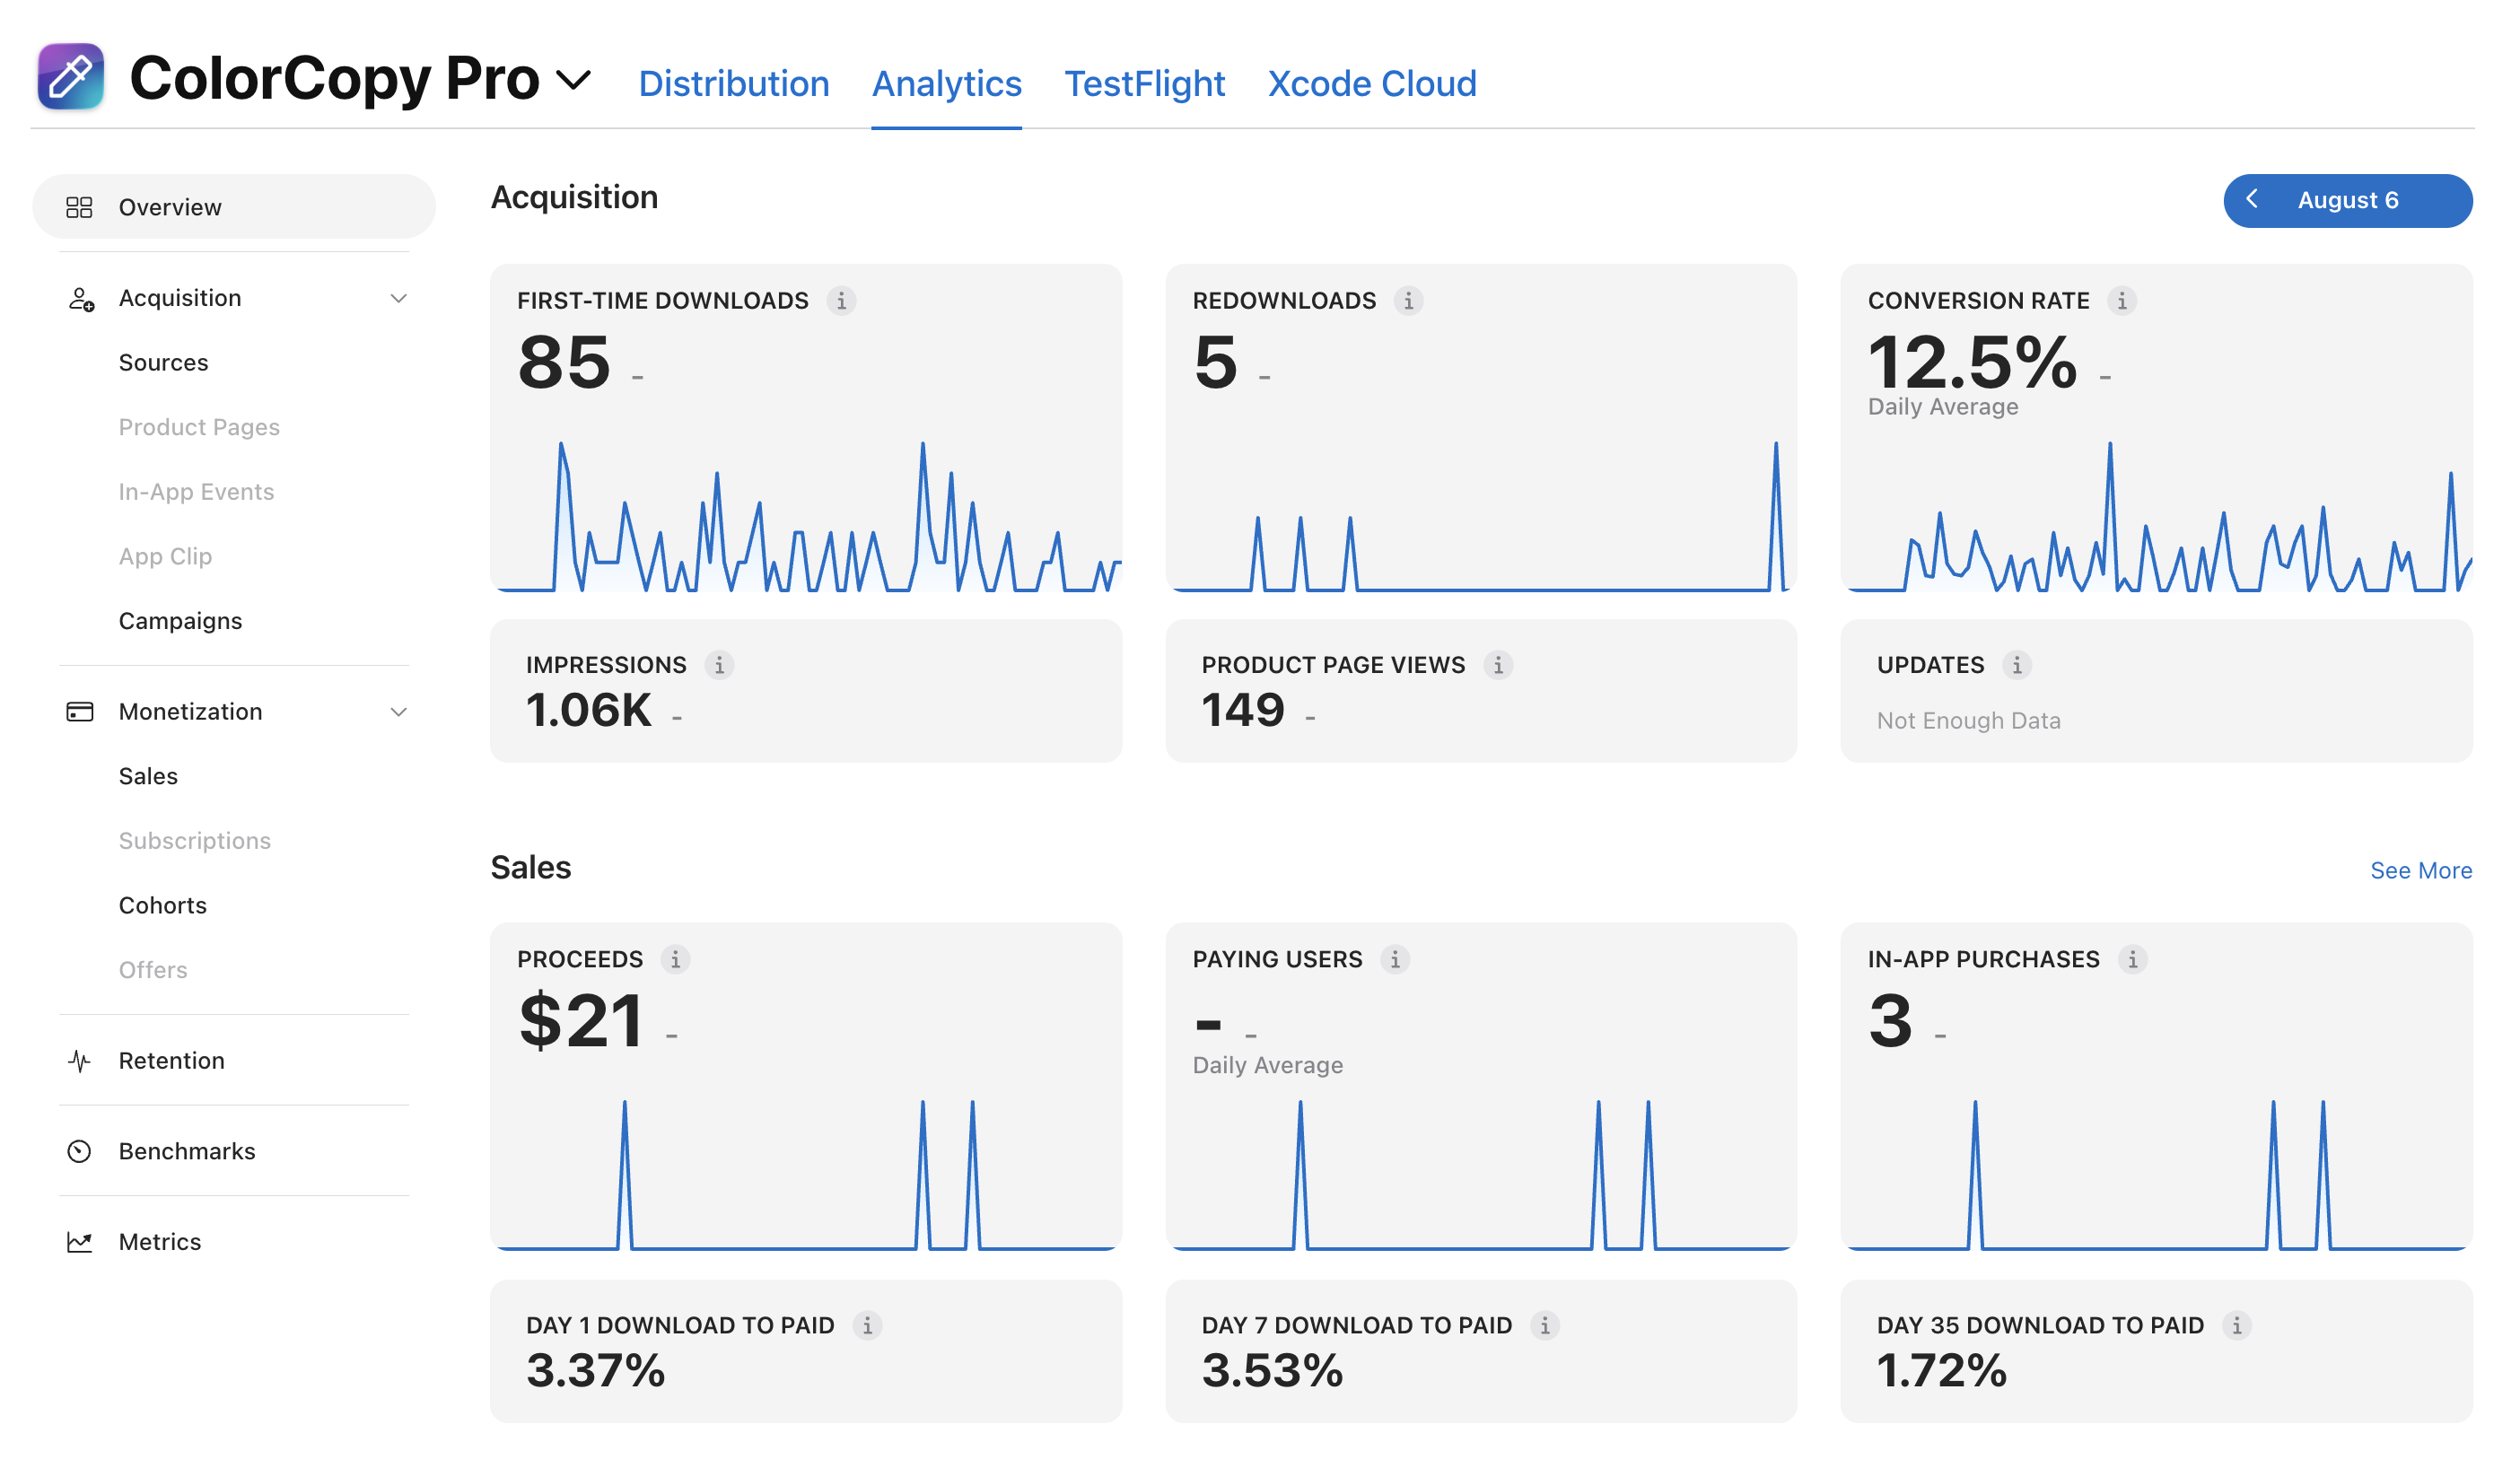The width and height of the screenshot is (2520, 1477).
Task: Show info for In-App Purchases
Action: click(x=2132, y=959)
